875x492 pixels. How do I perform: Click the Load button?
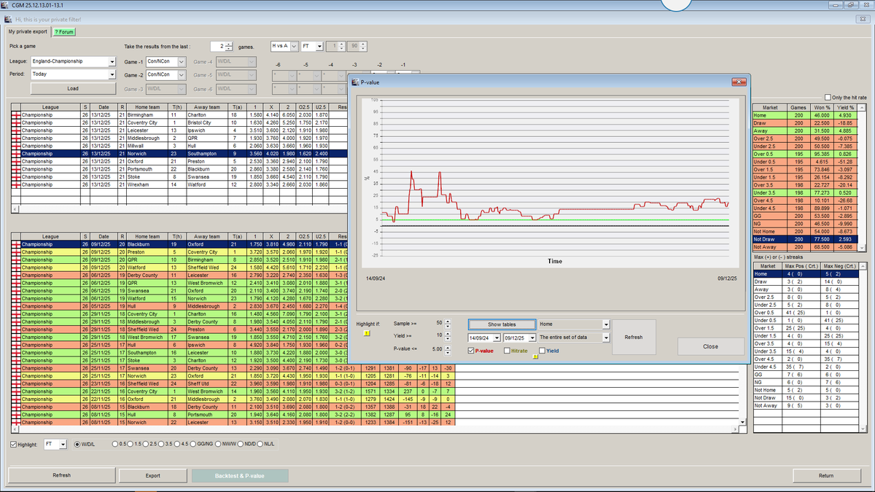[x=73, y=88]
